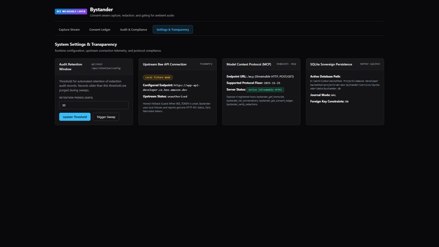Click the BEE WEARABLE LAYER badge
This screenshot has height=247, width=439.
[x=71, y=11]
